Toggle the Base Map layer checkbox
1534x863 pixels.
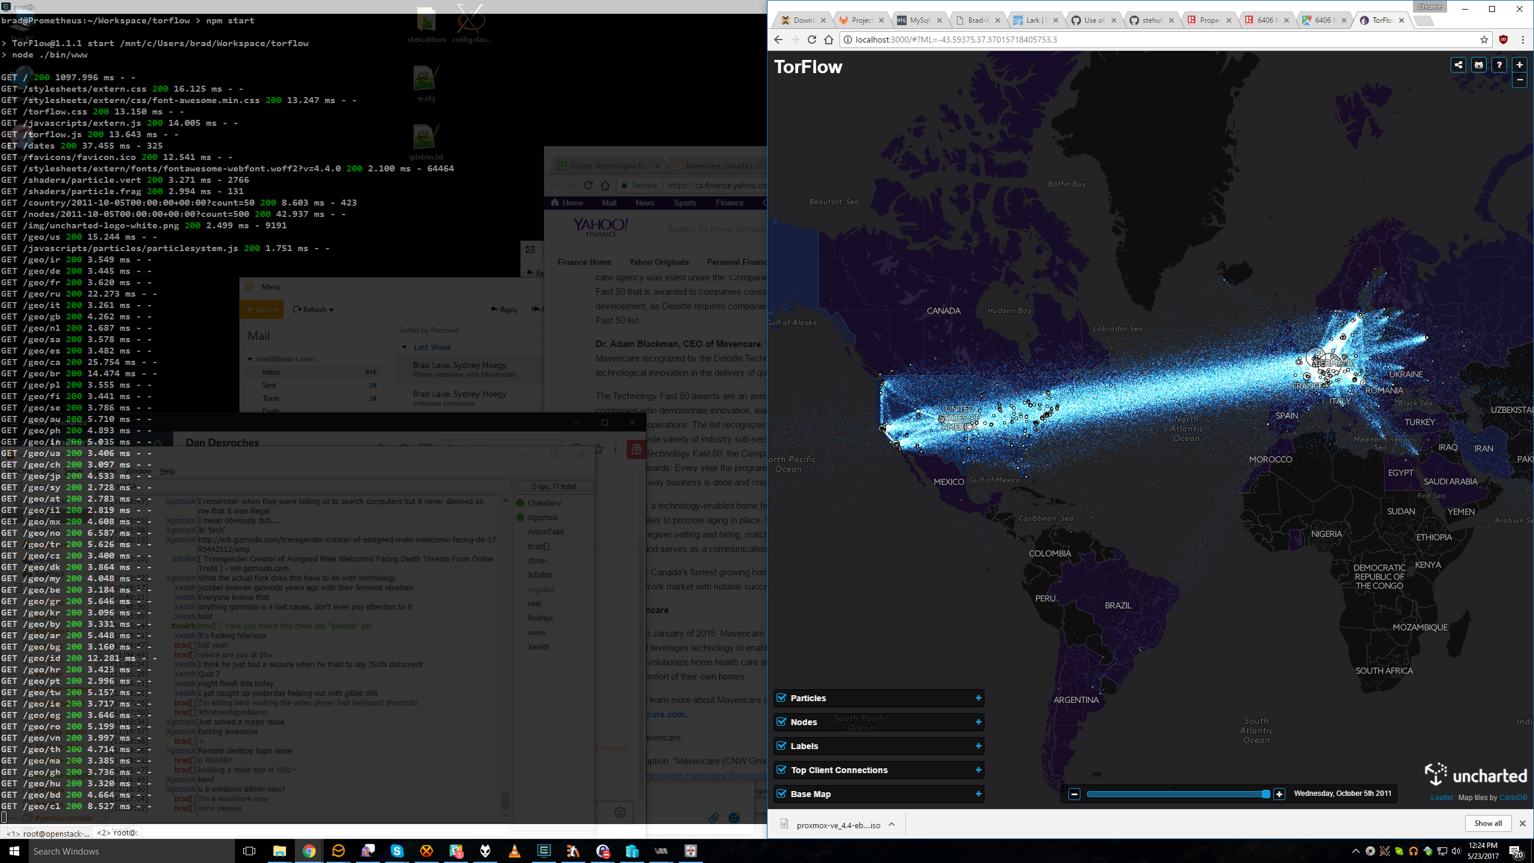point(781,793)
